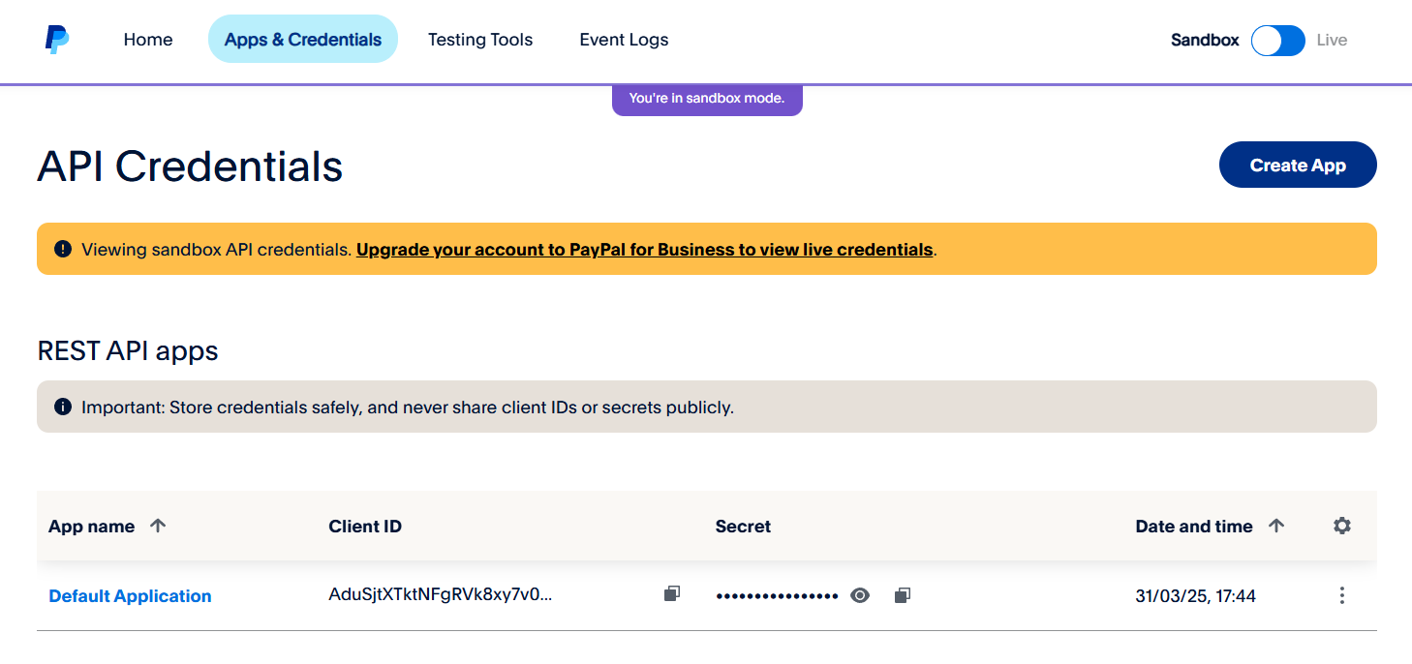The width and height of the screenshot is (1412, 664).
Task: Reveal the Secret with the eye icon
Action: pos(860,595)
